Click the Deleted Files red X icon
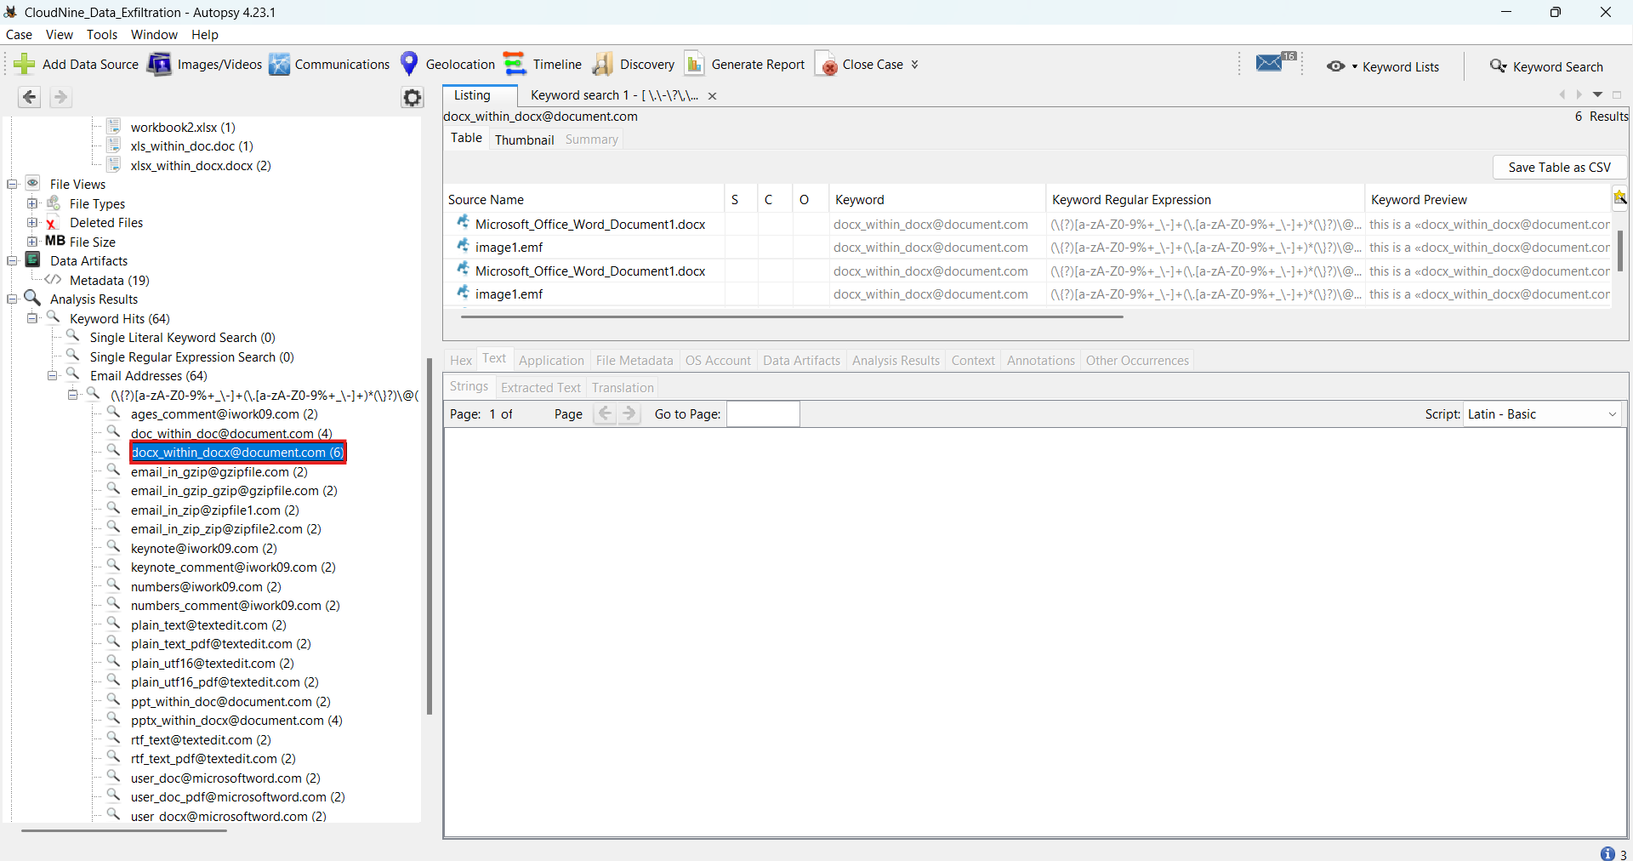Image resolution: width=1633 pixels, height=861 pixels. [x=53, y=223]
